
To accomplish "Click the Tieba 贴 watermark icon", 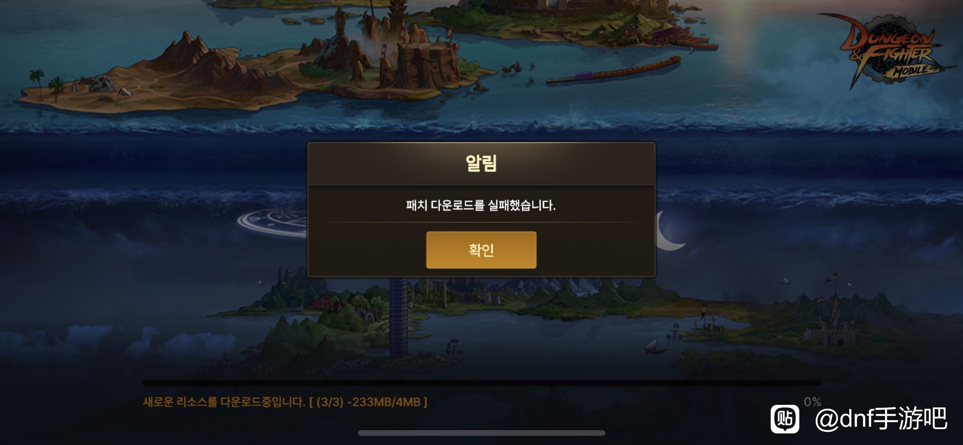I will 785,419.
